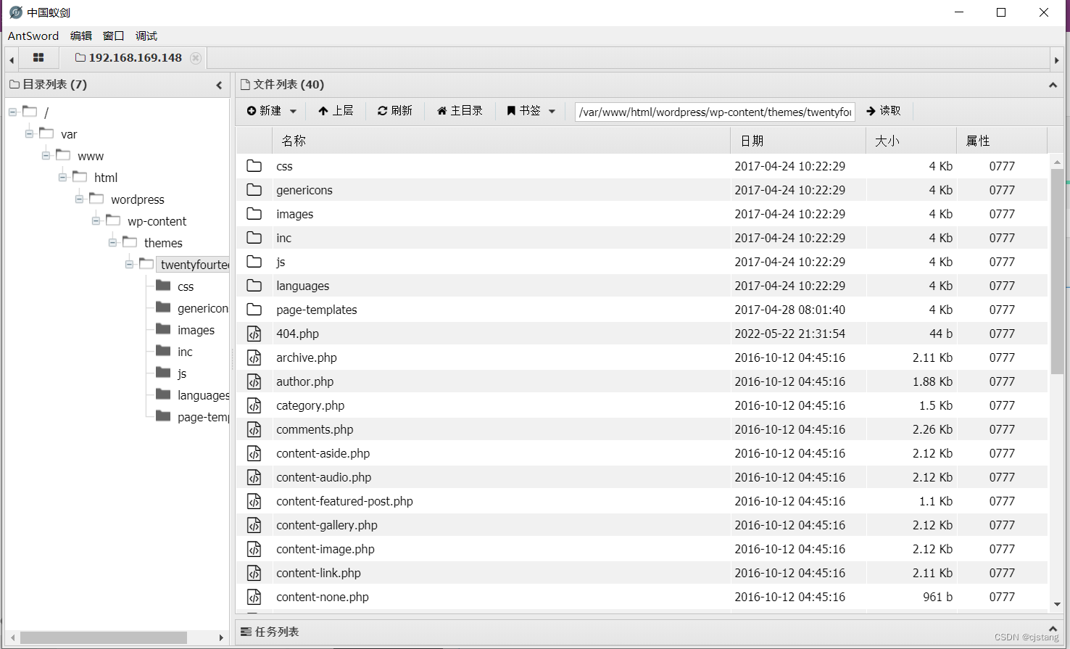Collapse the wordpress tree node

(80, 199)
